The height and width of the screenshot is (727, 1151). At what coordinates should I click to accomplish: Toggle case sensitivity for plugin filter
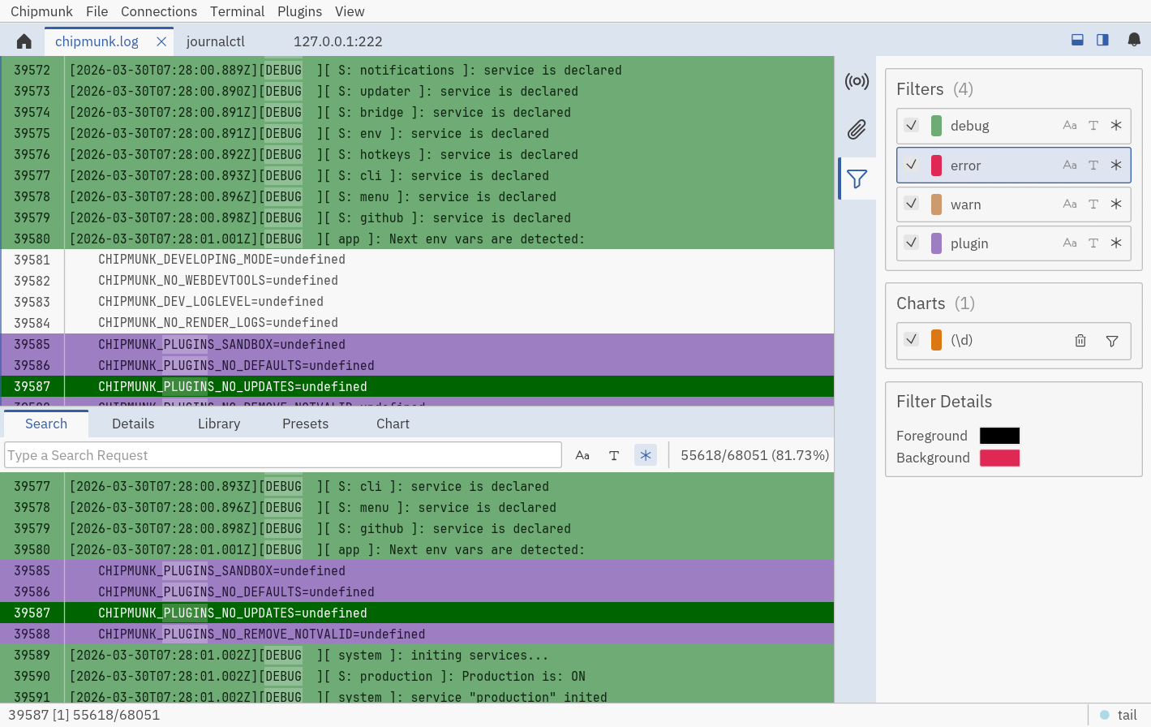1070,243
